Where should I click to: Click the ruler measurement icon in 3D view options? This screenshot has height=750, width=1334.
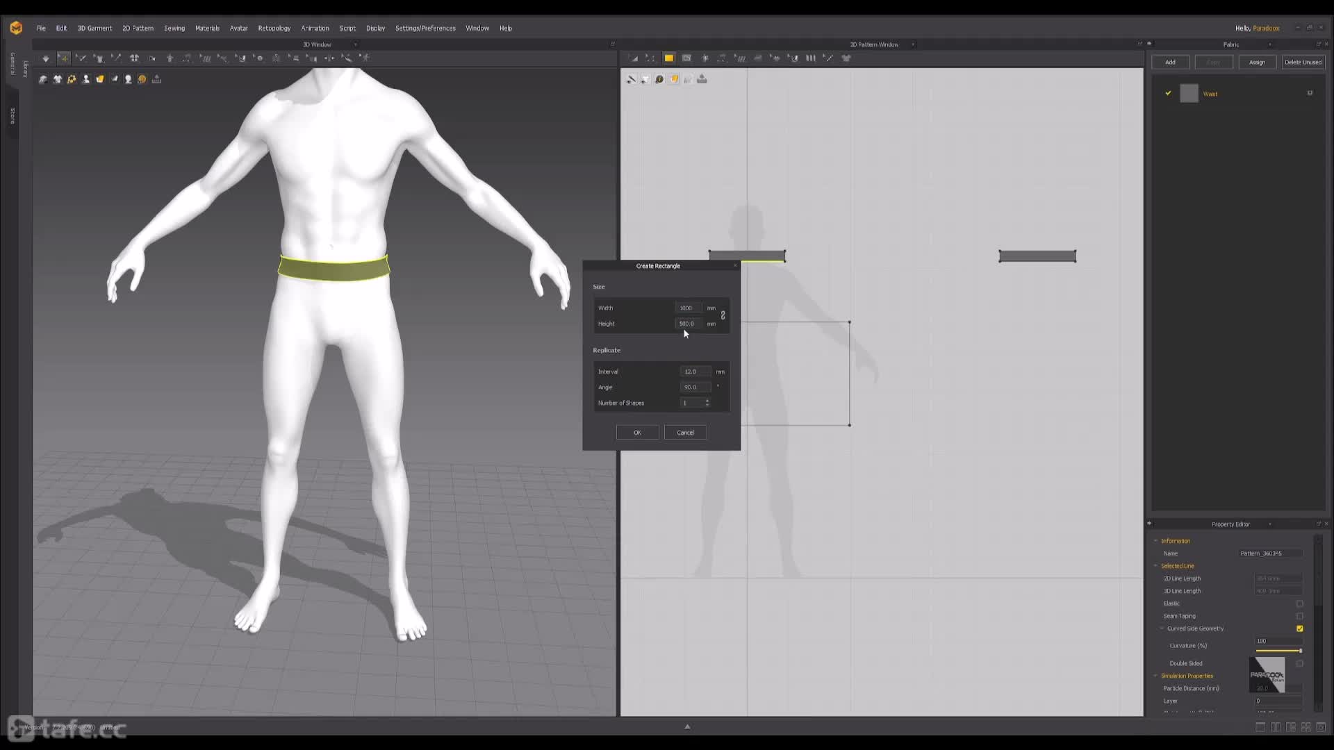point(157,79)
